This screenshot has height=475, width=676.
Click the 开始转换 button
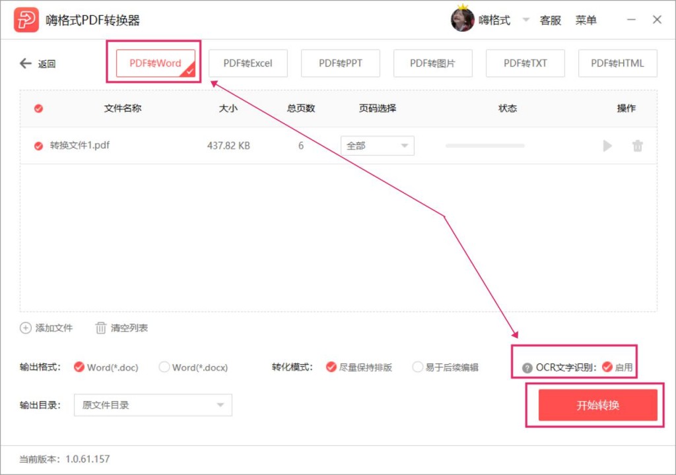click(597, 405)
